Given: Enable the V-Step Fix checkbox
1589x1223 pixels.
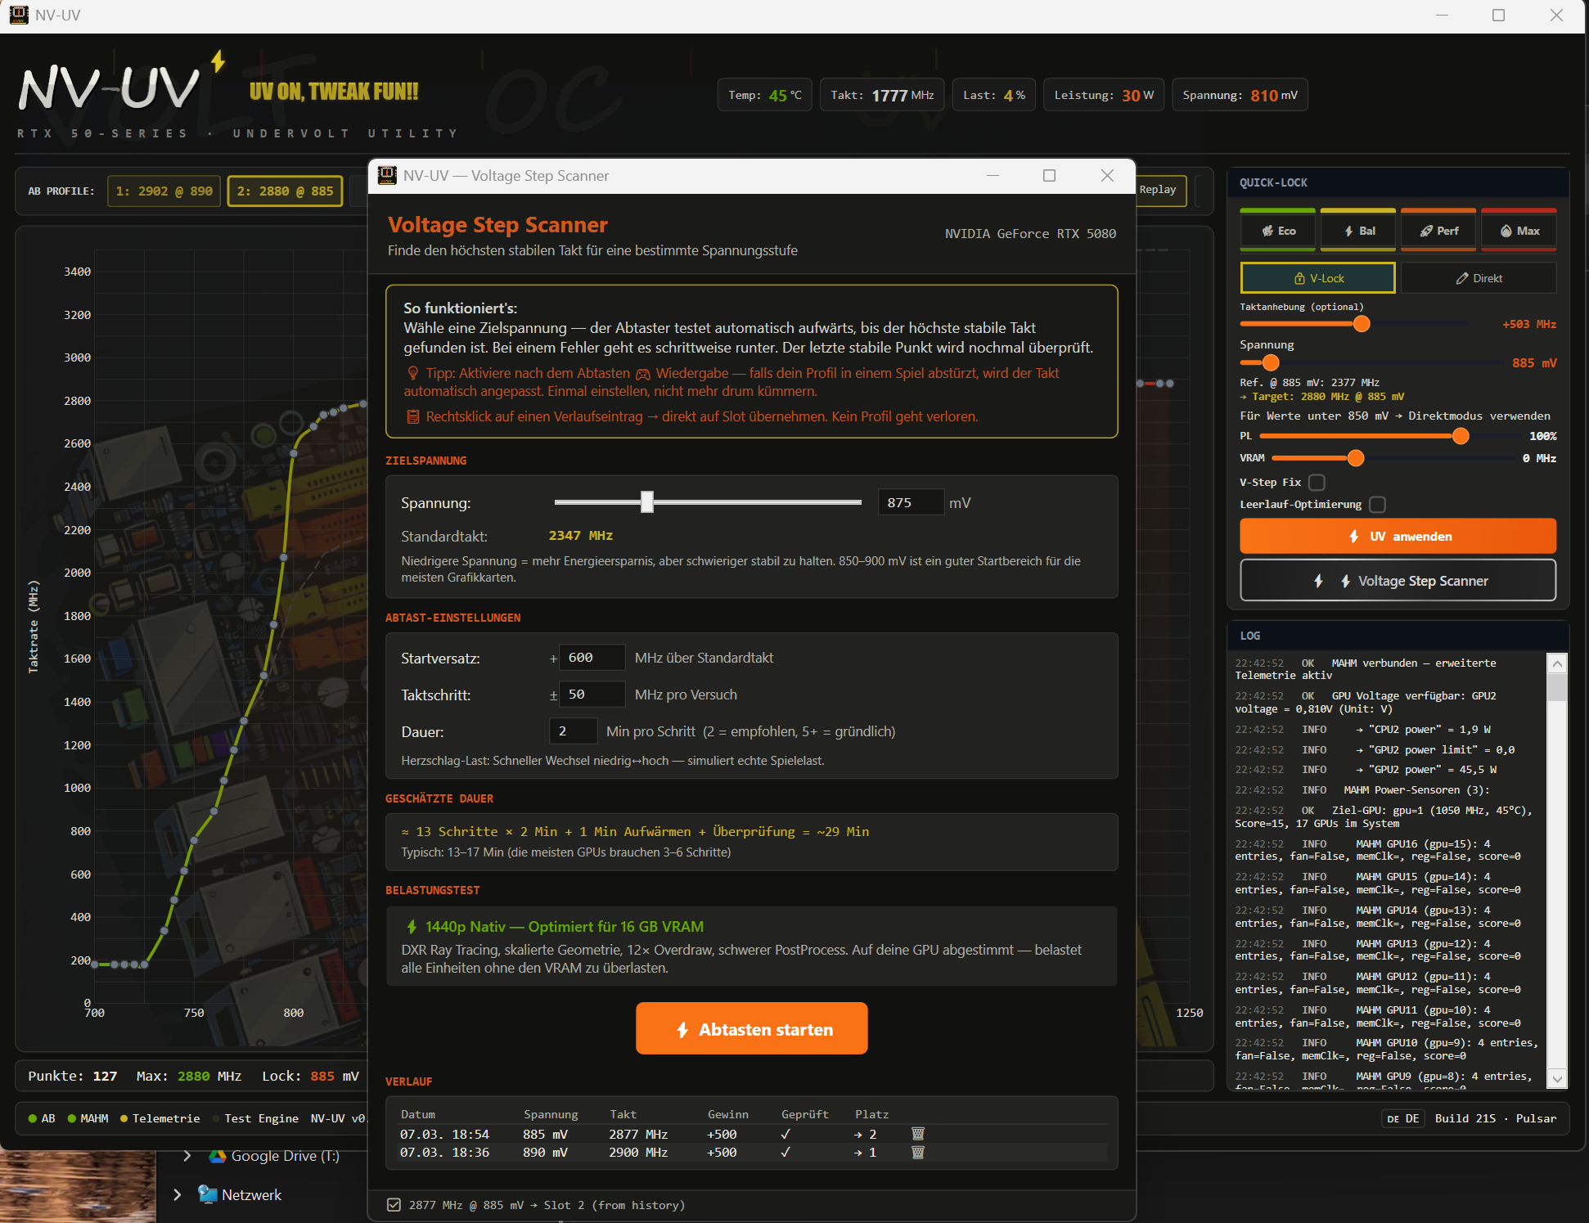Looking at the screenshot, I should [1317, 482].
